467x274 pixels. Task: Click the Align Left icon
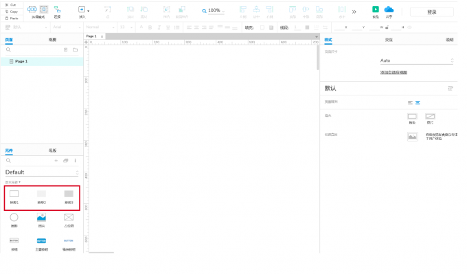[x=243, y=10]
